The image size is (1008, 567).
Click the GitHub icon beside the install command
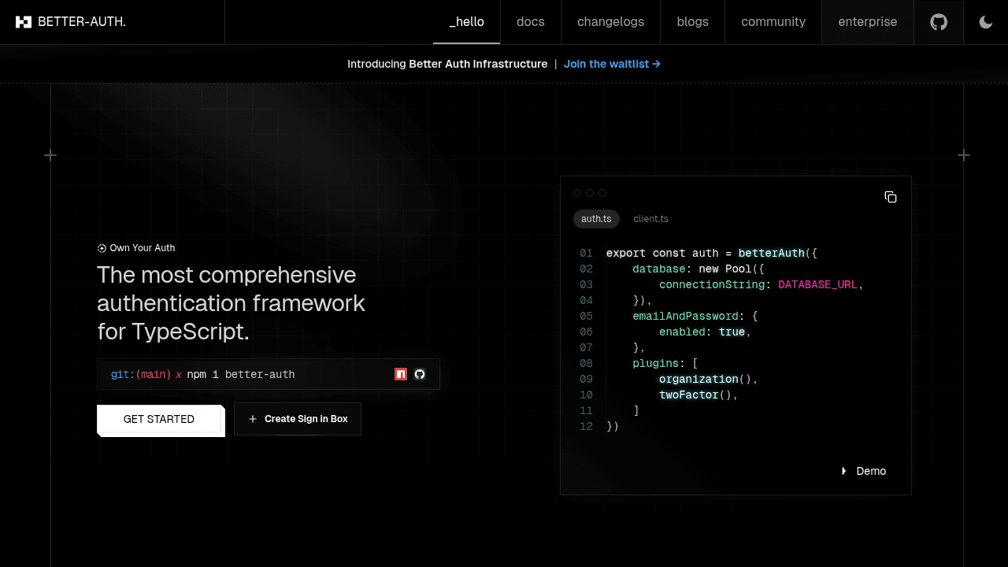[x=420, y=374]
